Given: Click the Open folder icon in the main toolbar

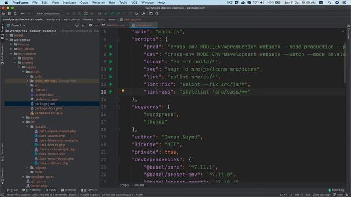Looking at the screenshot, I should tap(3, 14).
